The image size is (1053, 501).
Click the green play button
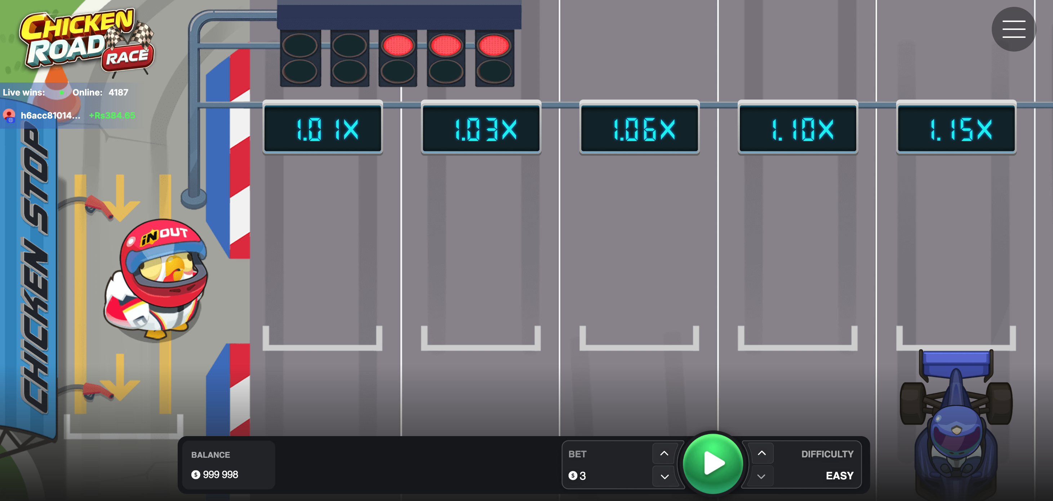713,464
